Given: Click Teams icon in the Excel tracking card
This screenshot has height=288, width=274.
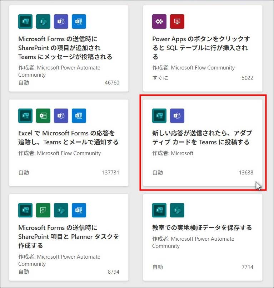Looking at the screenshot, I should pyautogui.click(x=61, y=116).
